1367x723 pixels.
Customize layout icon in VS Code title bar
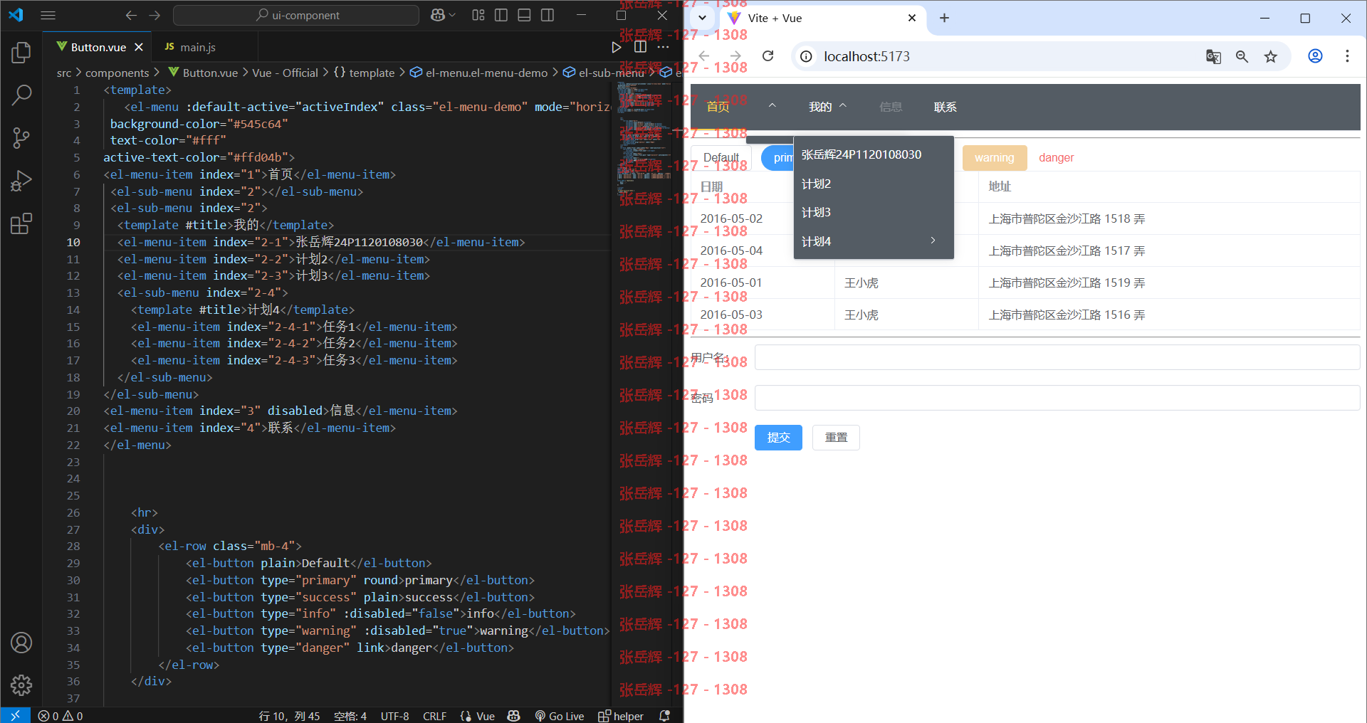click(478, 15)
